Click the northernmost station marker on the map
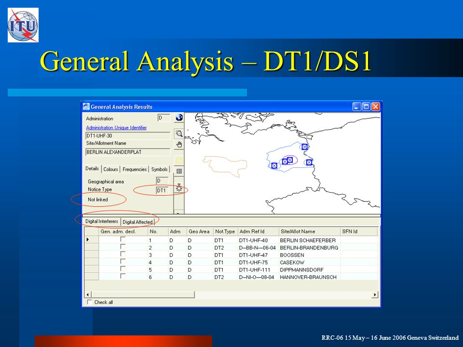Image resolution: width=463 pixels, height=347 pixels. pos(304,147)
